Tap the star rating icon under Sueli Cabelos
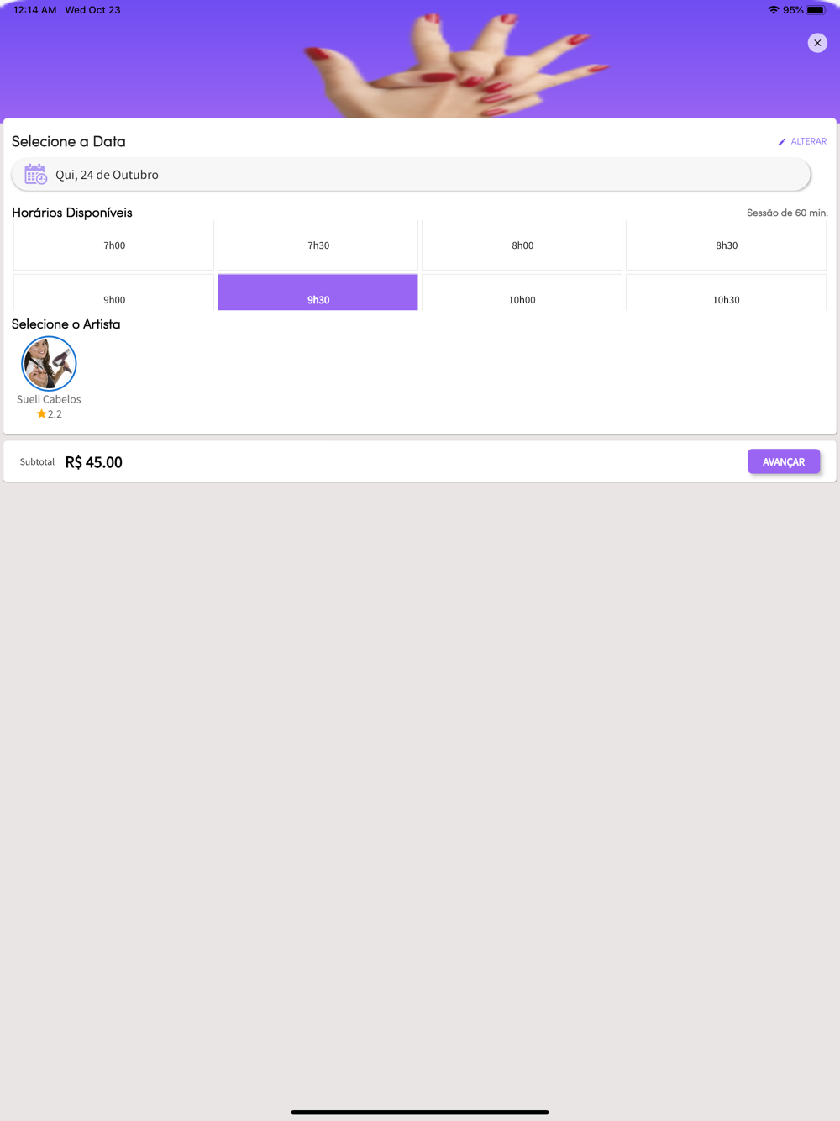This screenshot has width=840, height=1121. point(41,413)
